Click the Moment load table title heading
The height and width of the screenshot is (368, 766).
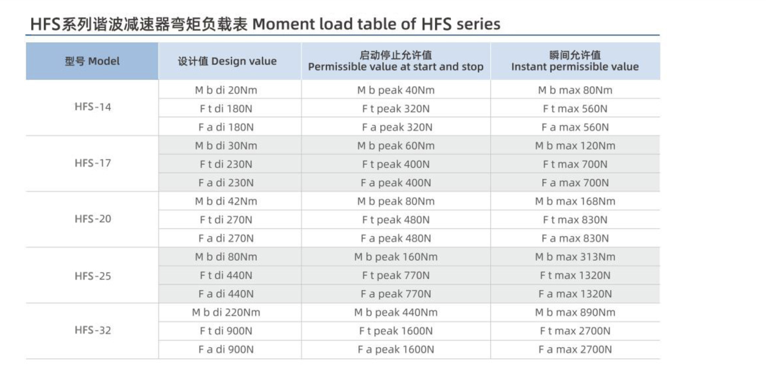coord(265,24)
